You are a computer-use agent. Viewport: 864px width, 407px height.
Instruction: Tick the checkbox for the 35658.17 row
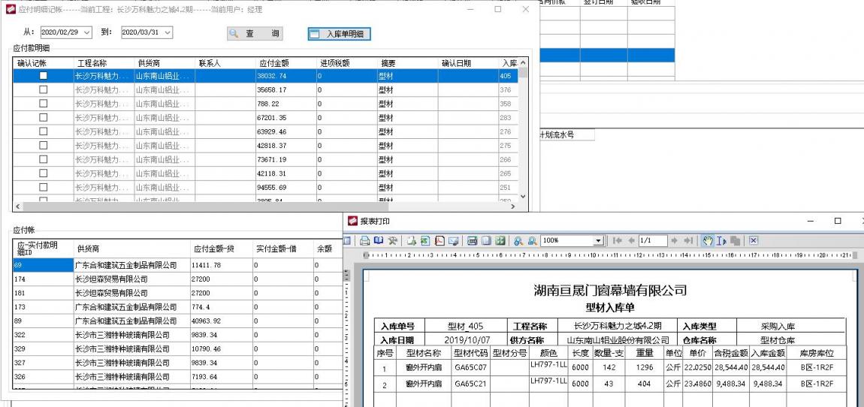pos(44,89)
